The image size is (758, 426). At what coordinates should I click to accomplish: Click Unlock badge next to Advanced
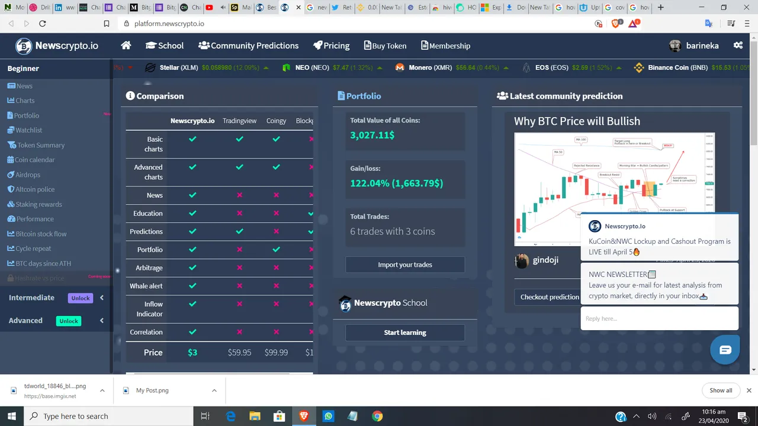tap(69, 321)
